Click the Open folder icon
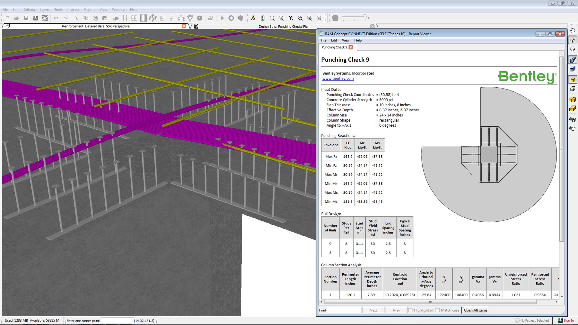 17,18
